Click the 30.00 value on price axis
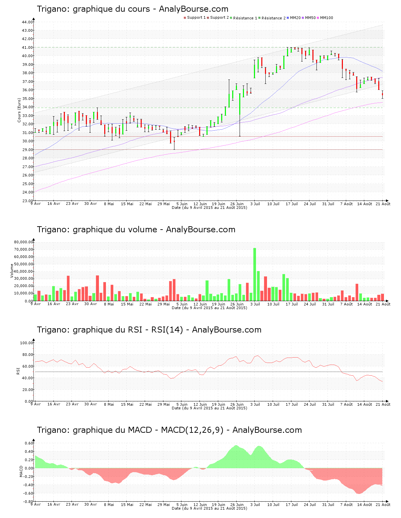The width and height of the screenshot is (401, 518). 27,141
